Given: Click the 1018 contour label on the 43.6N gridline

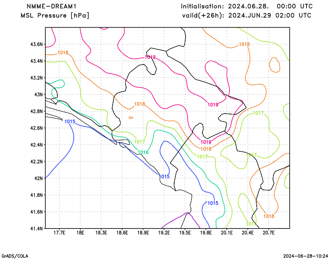Looking at the screenshot, I should click(244, 44).
